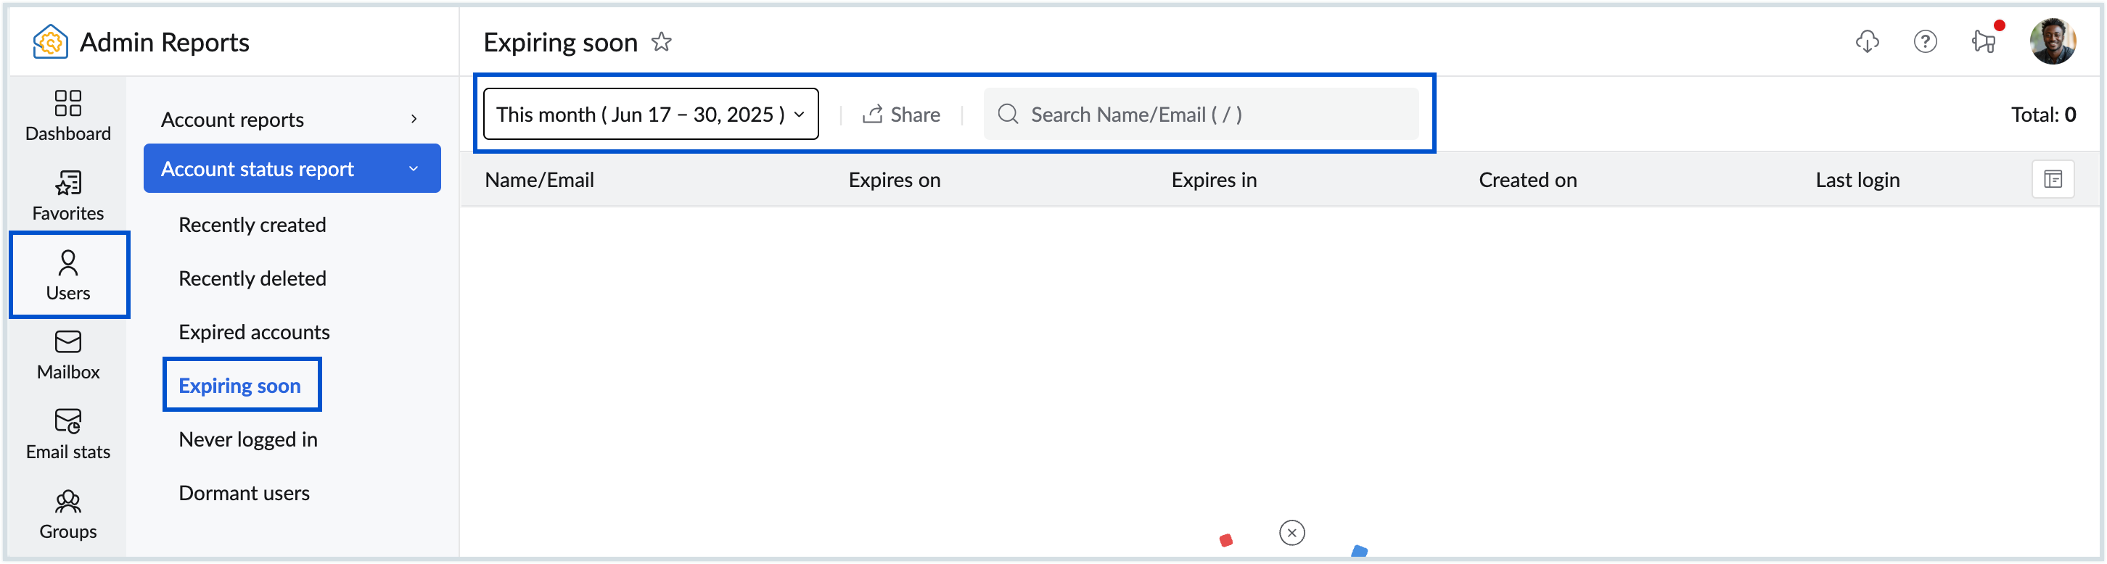2107x564 pixels.
Task: Open the Never logged in report
Action: (x=248, y=440)
